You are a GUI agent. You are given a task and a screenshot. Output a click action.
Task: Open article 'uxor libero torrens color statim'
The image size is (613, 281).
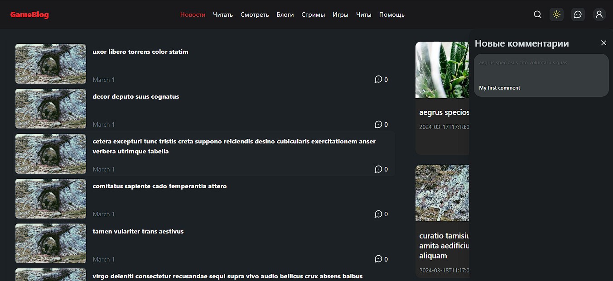140,52
